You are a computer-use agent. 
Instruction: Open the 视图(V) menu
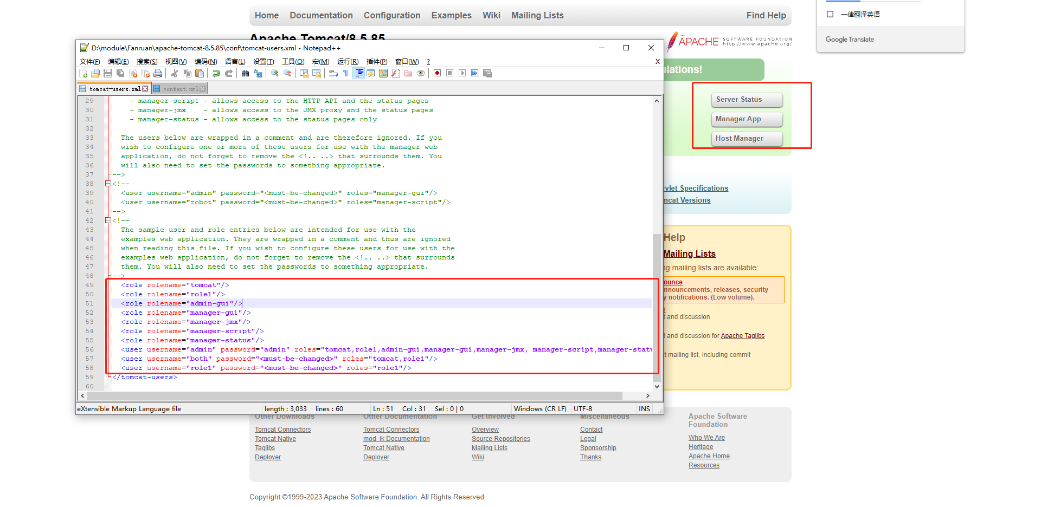(x=176, y=62)
